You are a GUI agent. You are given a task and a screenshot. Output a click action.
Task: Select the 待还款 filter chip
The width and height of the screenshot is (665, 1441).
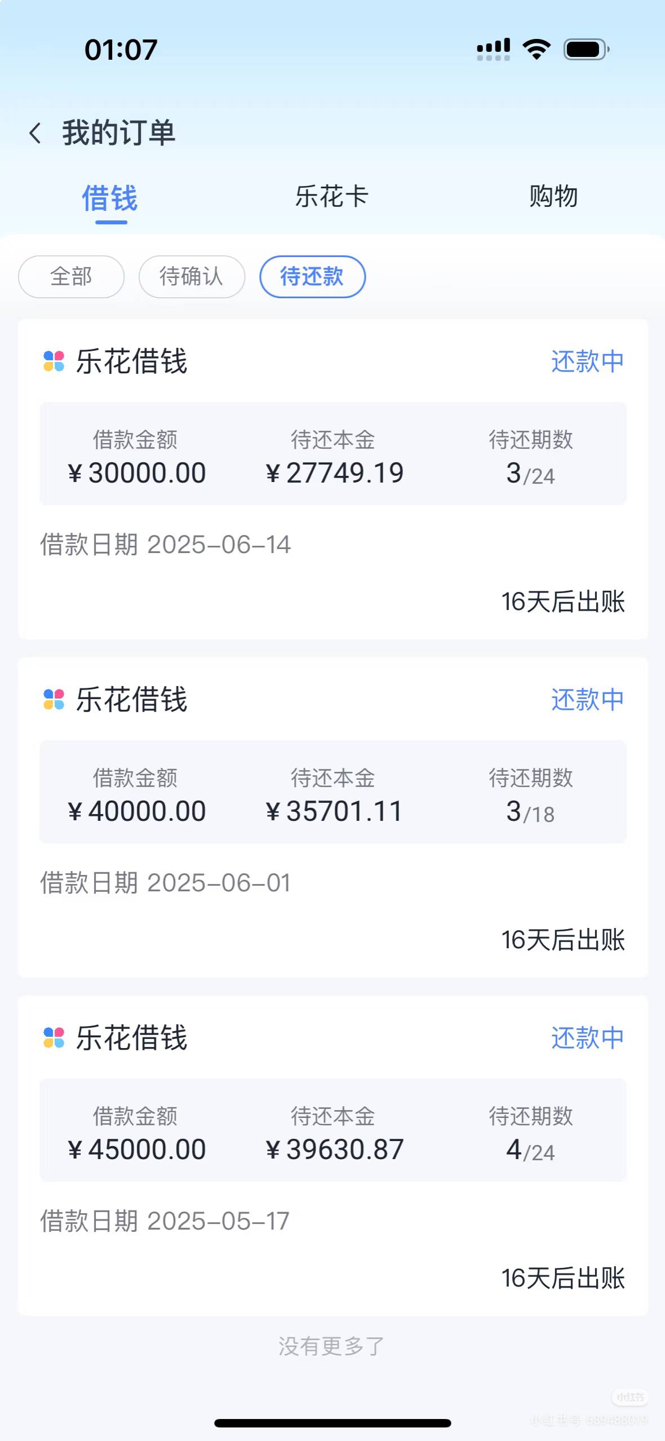pos(312,277)
